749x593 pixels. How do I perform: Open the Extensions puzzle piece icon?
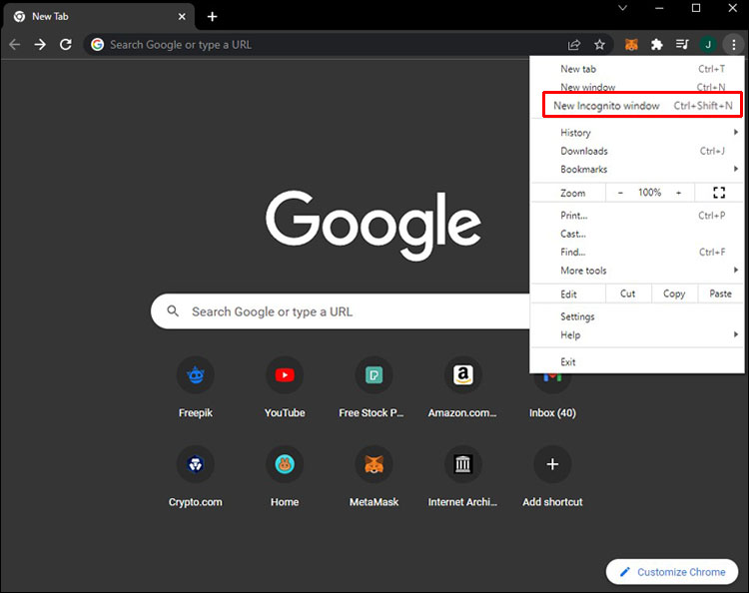[657, 45]
